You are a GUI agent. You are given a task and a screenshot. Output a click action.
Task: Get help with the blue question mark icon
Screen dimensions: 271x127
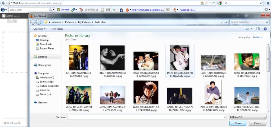tap(265, 29)
